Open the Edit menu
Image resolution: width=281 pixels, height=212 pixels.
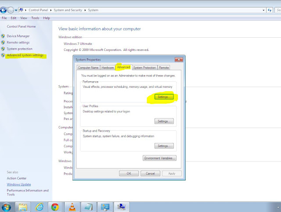pyautogui.click(x=13, y=18)
